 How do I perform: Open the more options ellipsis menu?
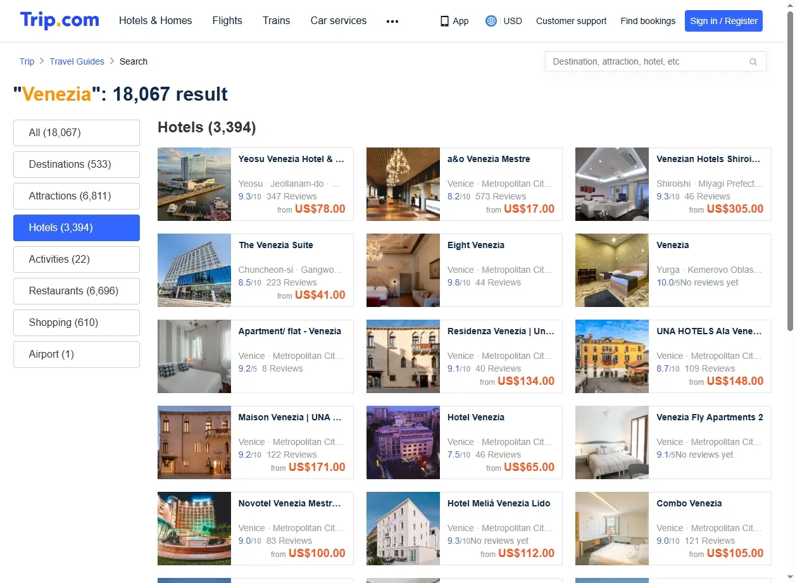[392, 21]
